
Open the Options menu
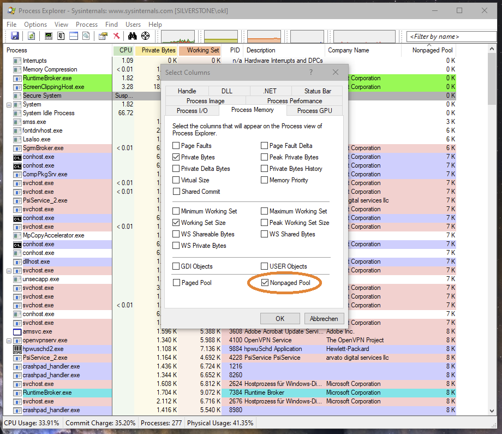click(35, 25)
